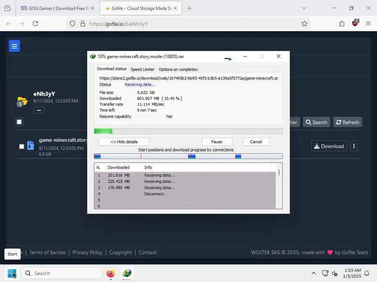Click the forward navigation arrow
The width and height of the screenshot is (377, 282).
22,23
